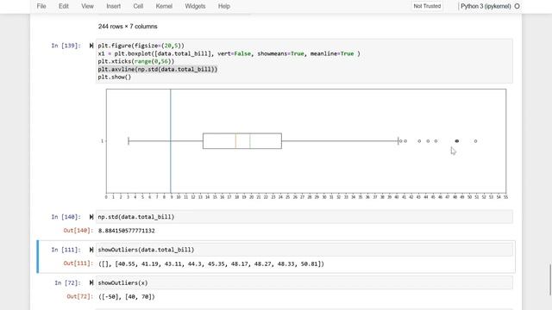Viewport: 552px width, 310px height.
Task: Click the '244 rows × 7 columns' text
Action: point(128,27)
